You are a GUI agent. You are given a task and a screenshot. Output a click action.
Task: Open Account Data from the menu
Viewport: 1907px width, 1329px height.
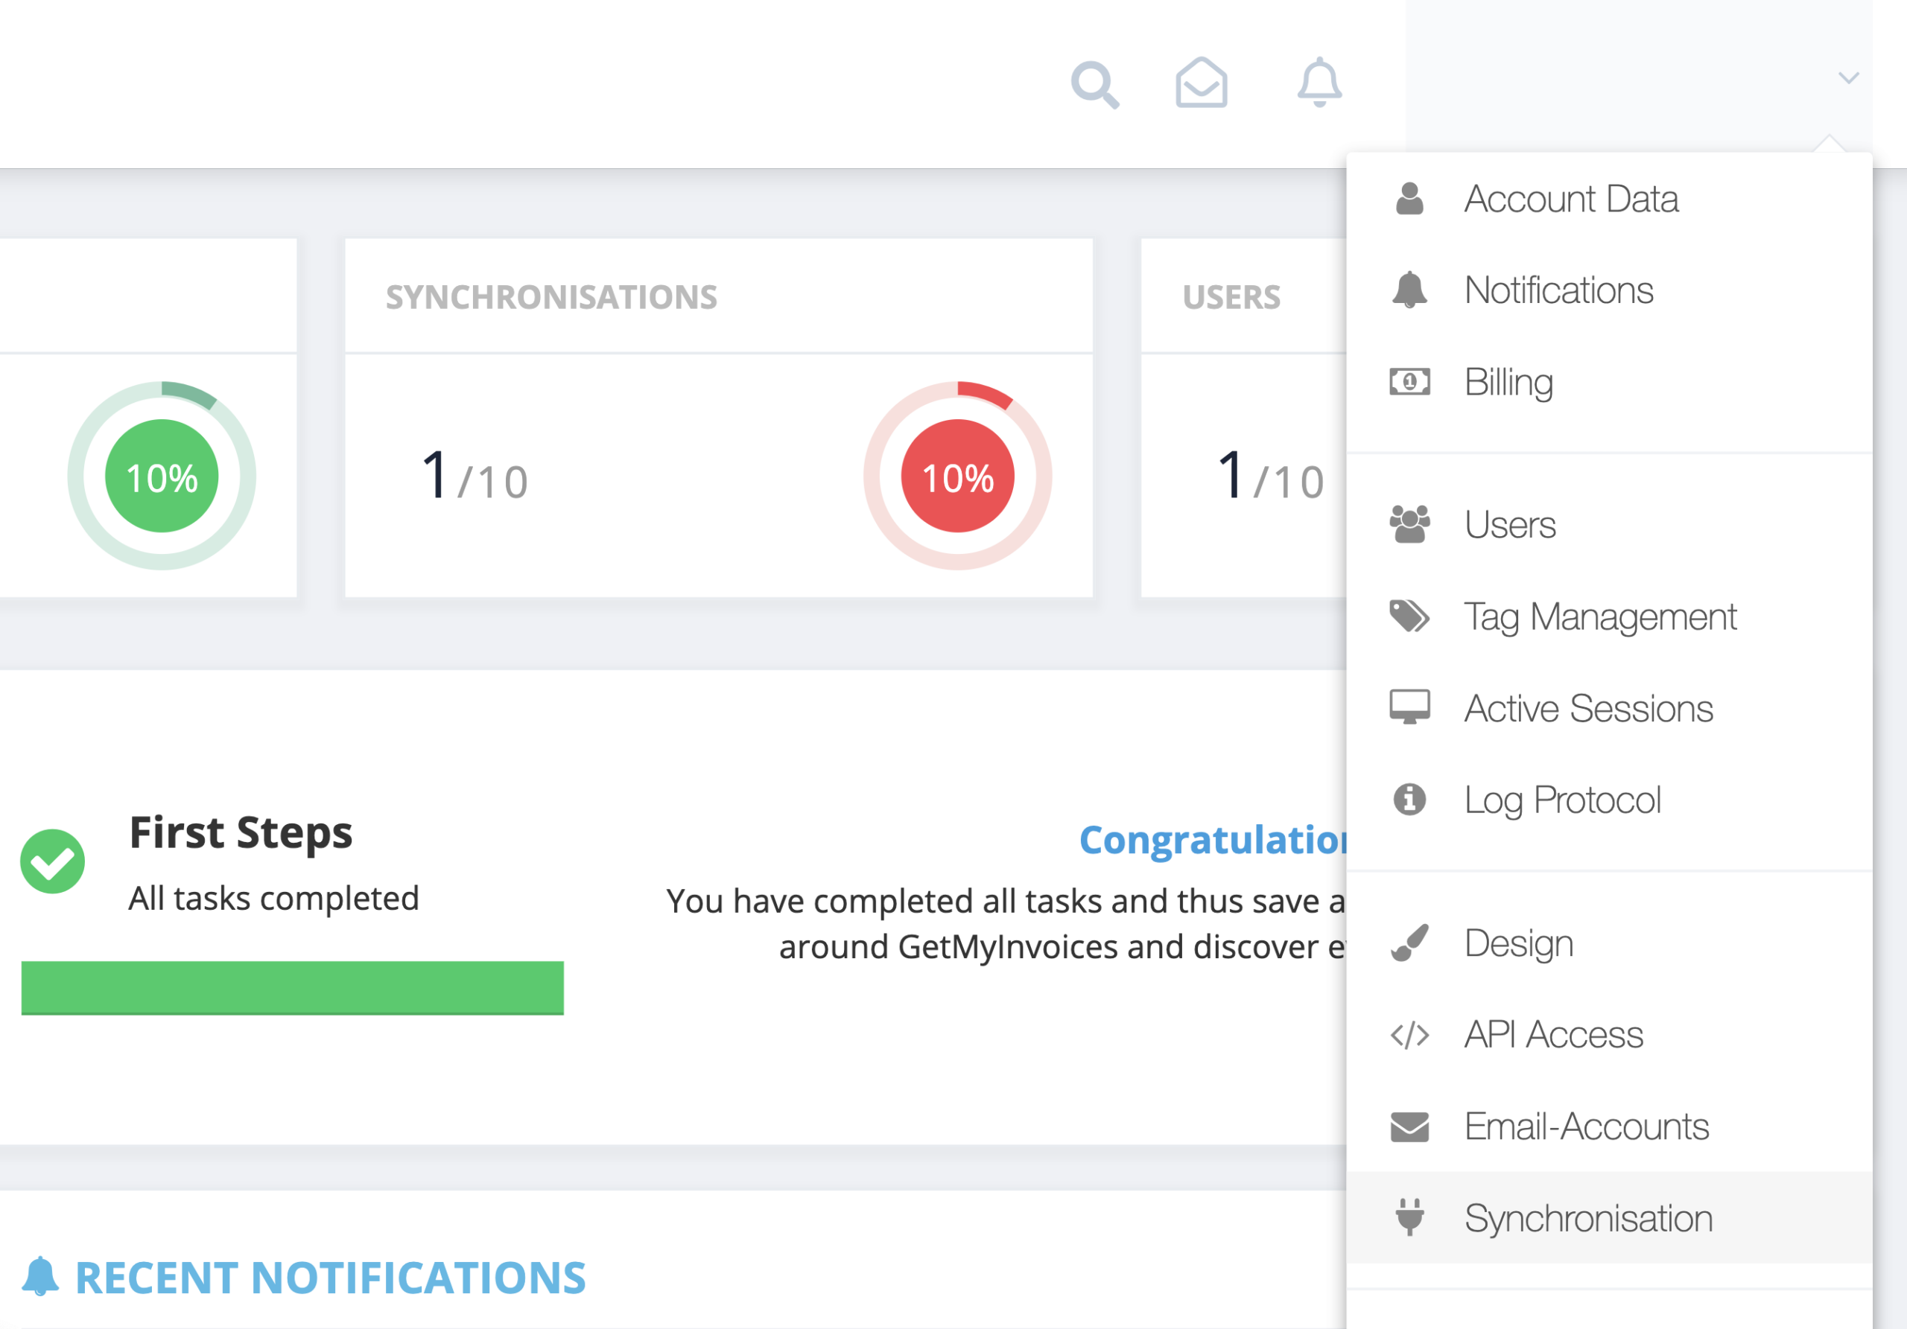point(1609,200)
